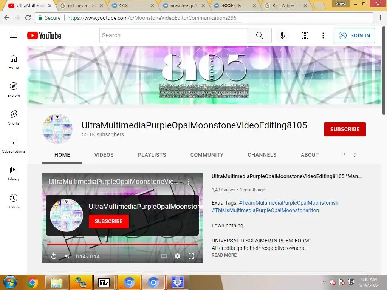Open Explore in the sidebar
The image size is (387, 290).
(x=14, y=90)
